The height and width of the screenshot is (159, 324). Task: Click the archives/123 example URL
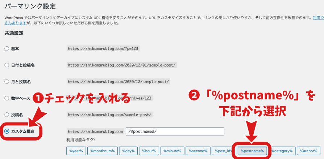pyautogui.click(x=109, y=98)
